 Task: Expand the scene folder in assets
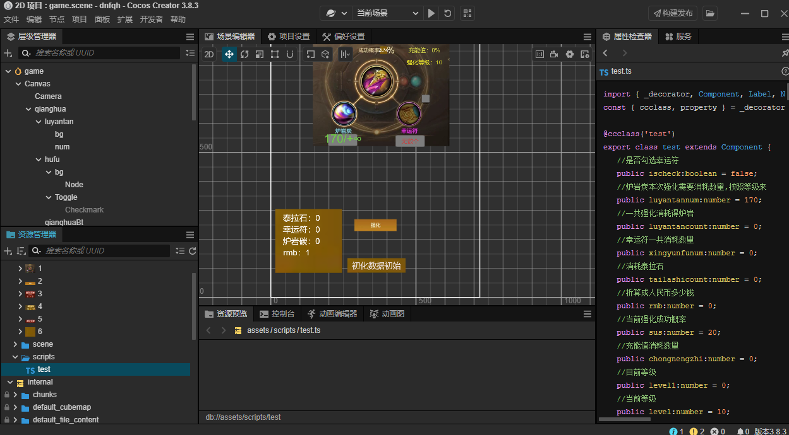(16, 344)
